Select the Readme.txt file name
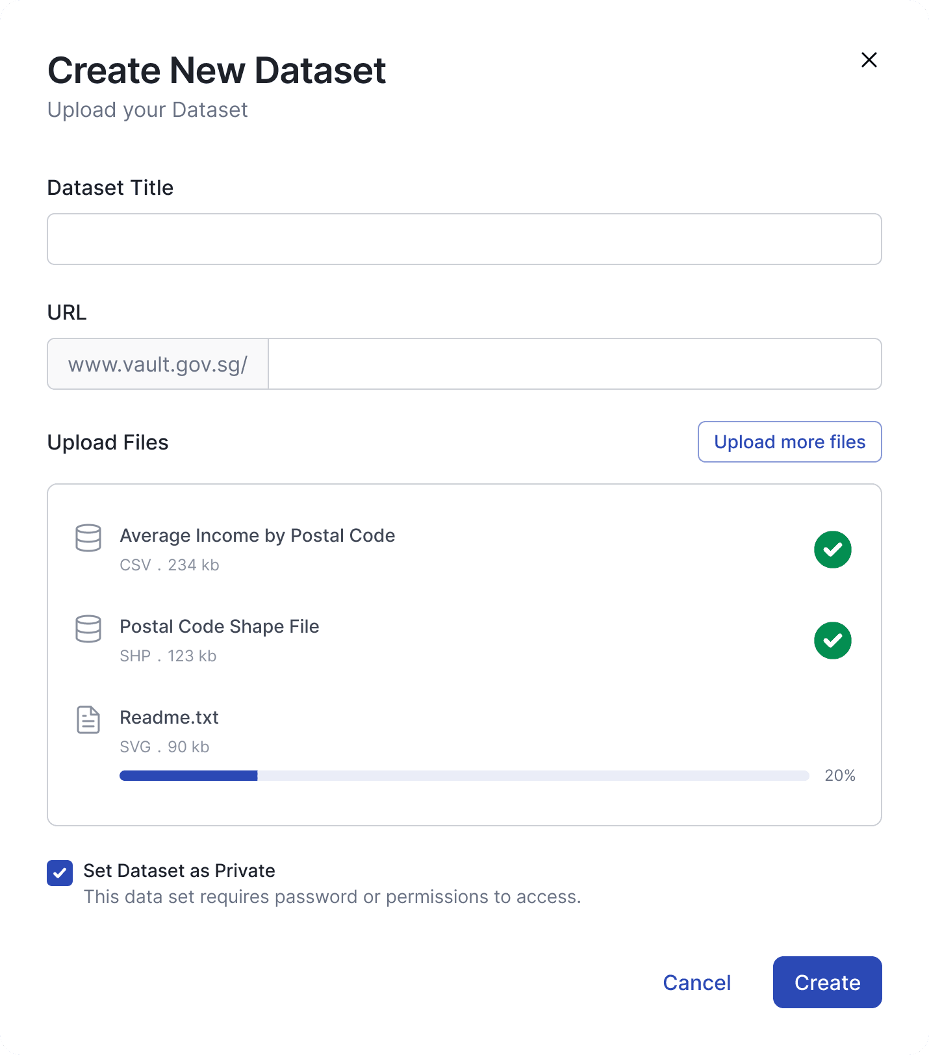This screenshot has height=1055, width=929. tap(170, 717)
